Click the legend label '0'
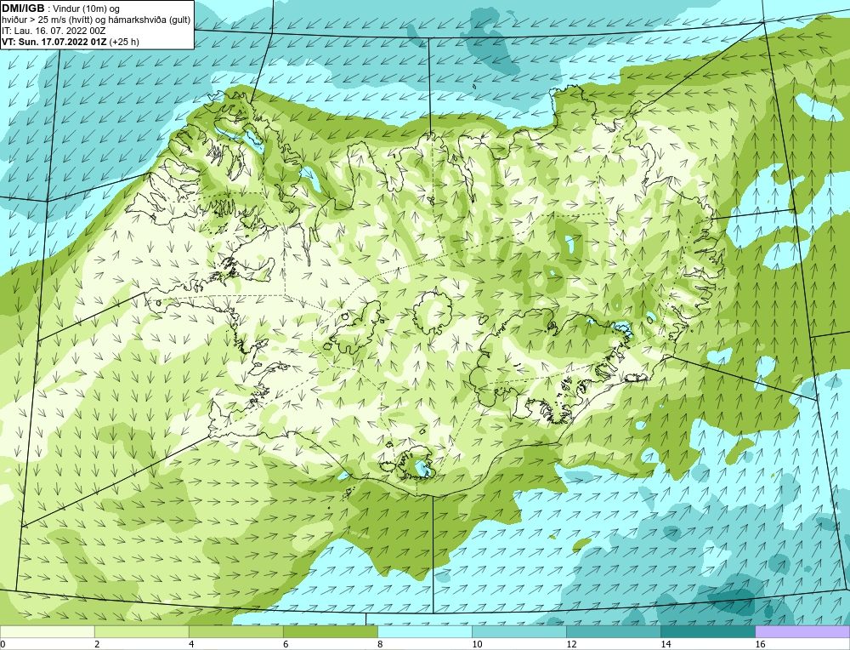This screenshot has width=850, height=650. tap(3, 644)
